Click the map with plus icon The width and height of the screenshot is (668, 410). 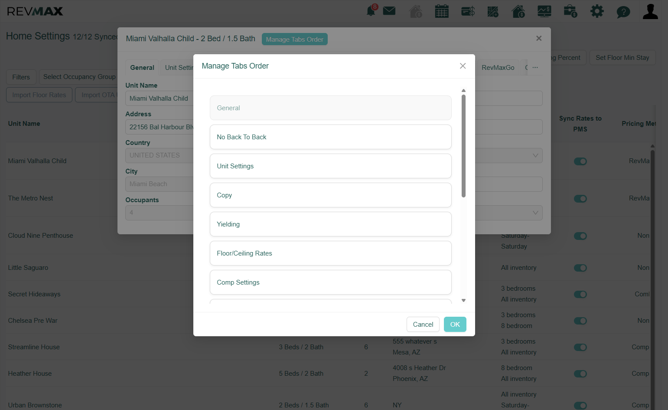tap(493, 11)
